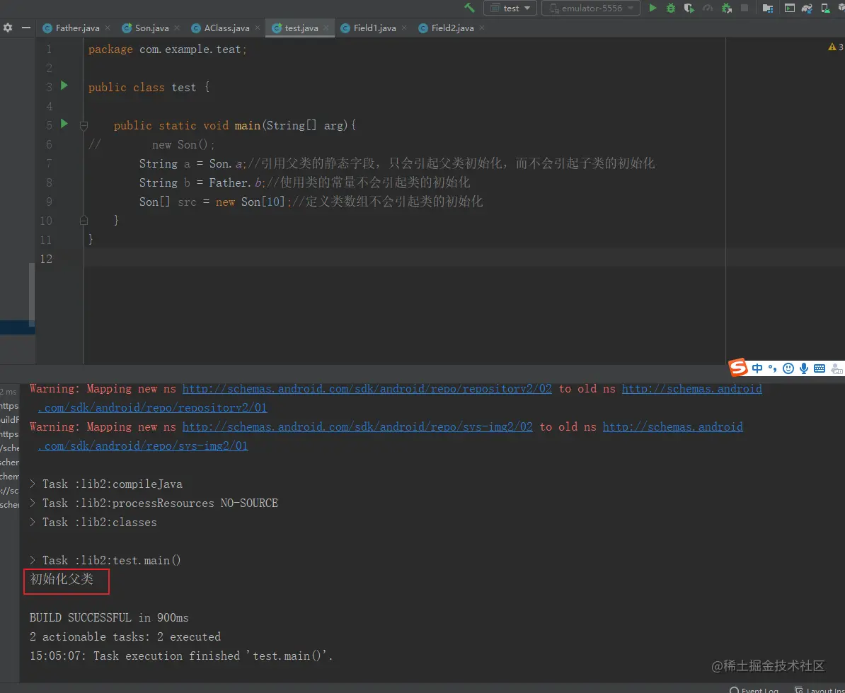Expand Task :lib2:test.main() output node
Image resolution: width=845 pixels, height=693 pixels.
pos(33,561)
